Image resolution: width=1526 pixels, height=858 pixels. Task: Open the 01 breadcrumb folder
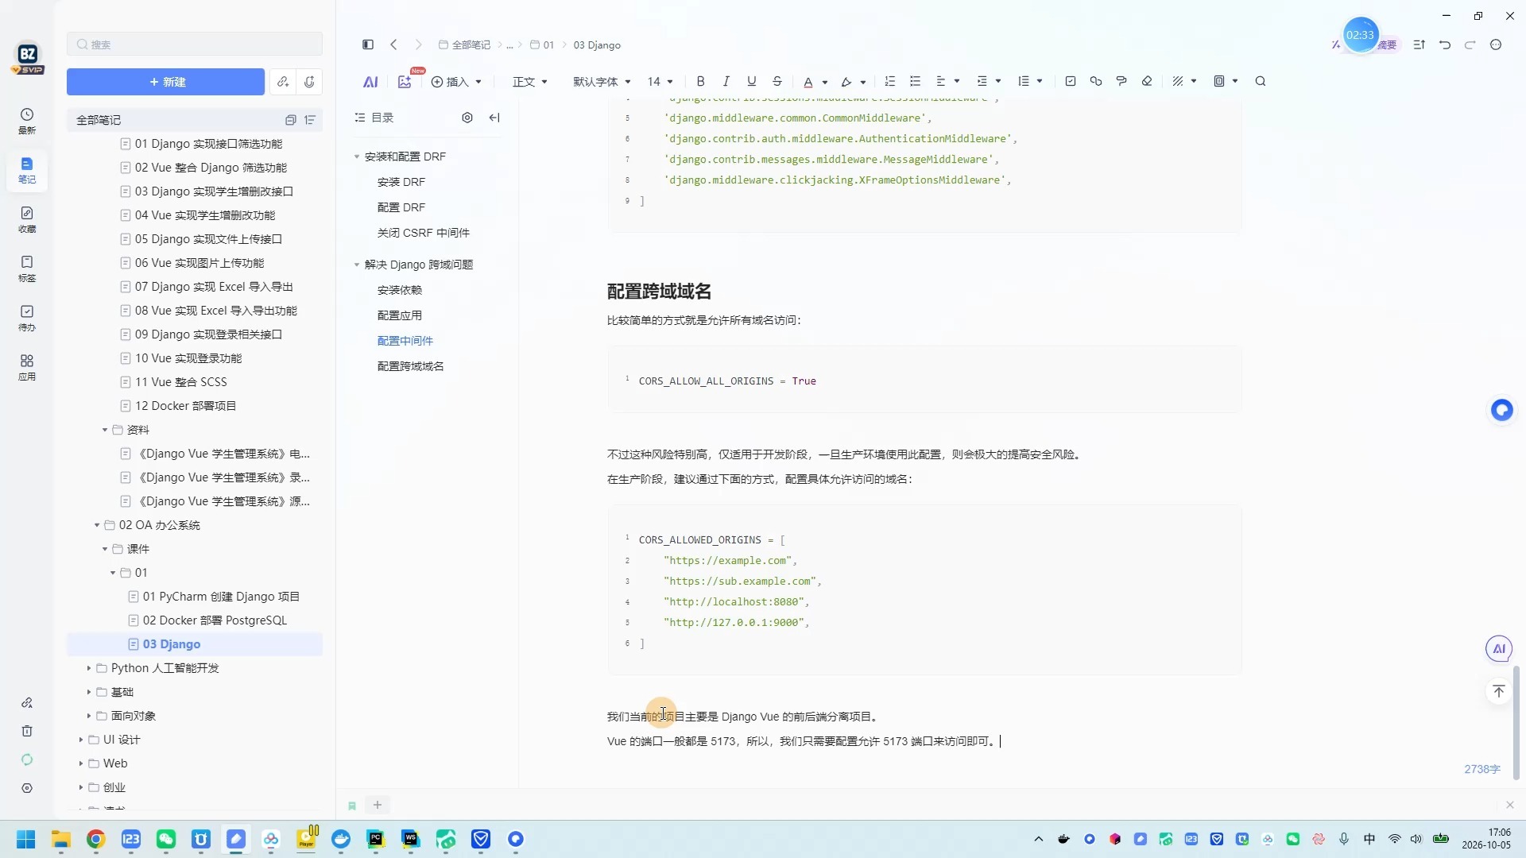click(x=542, y=44)
